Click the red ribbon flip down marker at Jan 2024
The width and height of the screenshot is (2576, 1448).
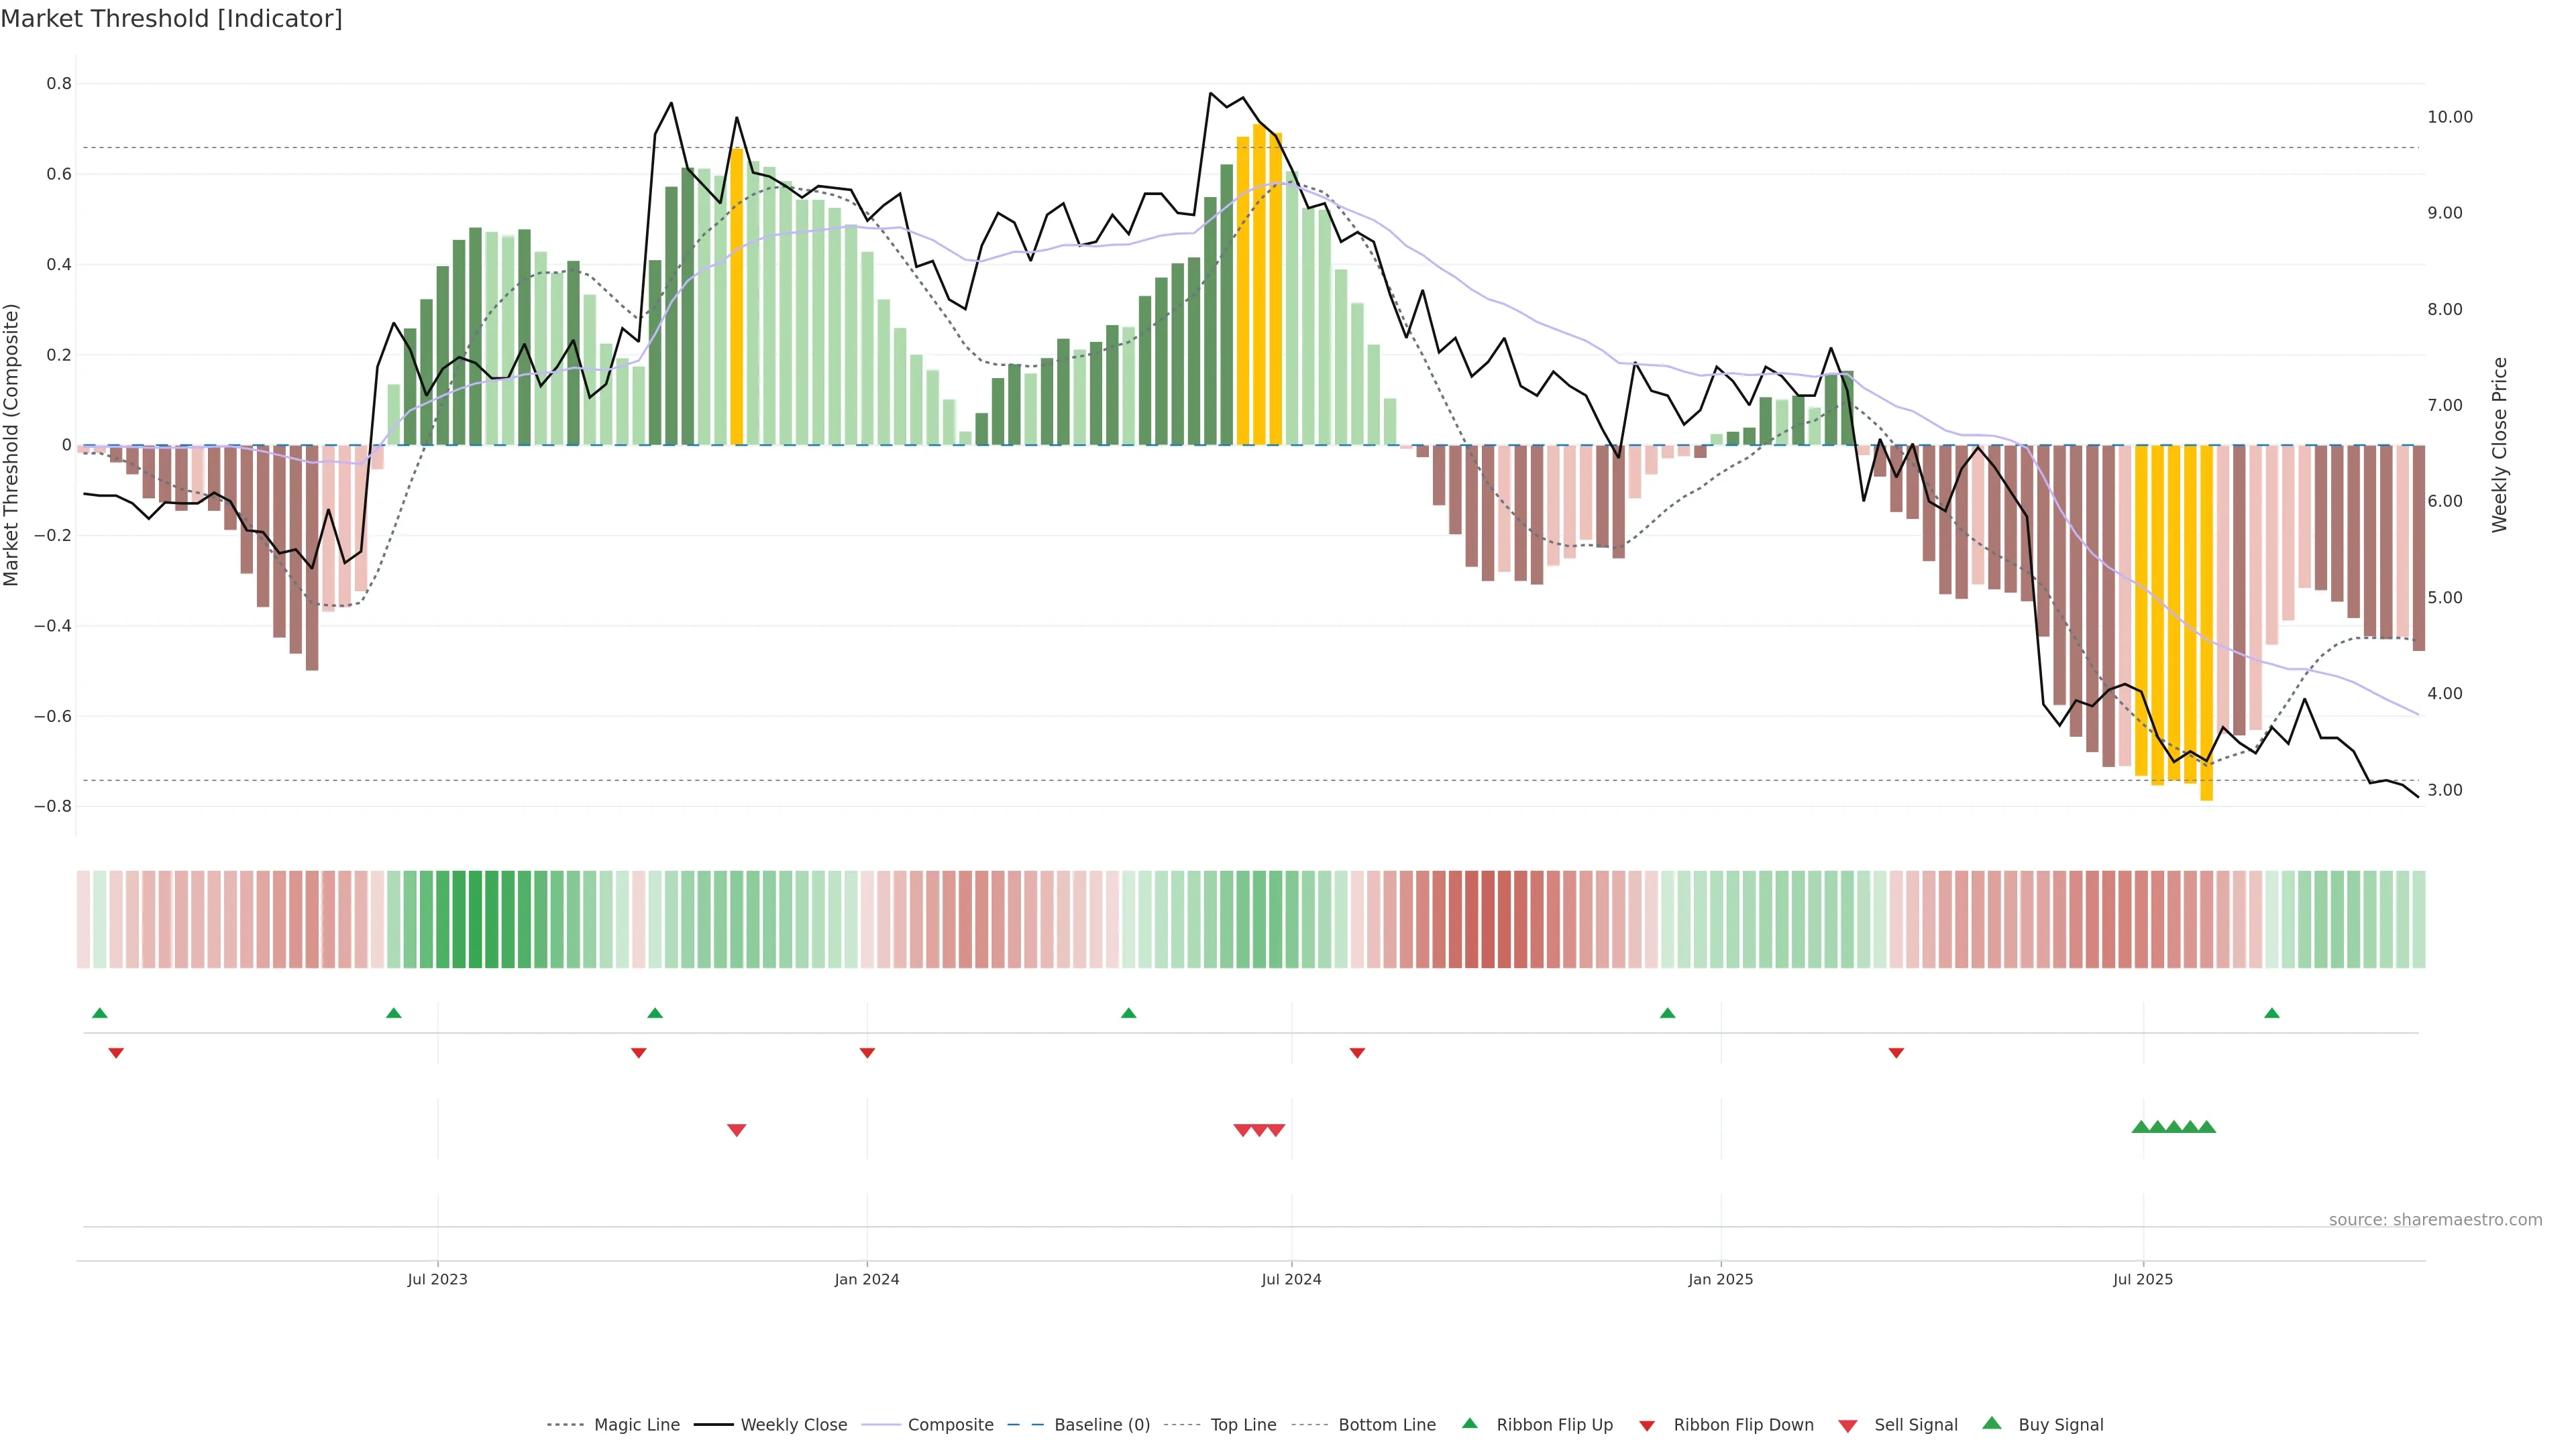[867, 1053]
